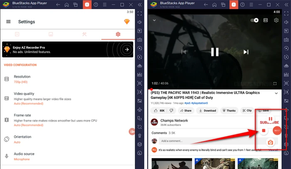Open the Champs Network channel
291x169 pixels.
174,120
